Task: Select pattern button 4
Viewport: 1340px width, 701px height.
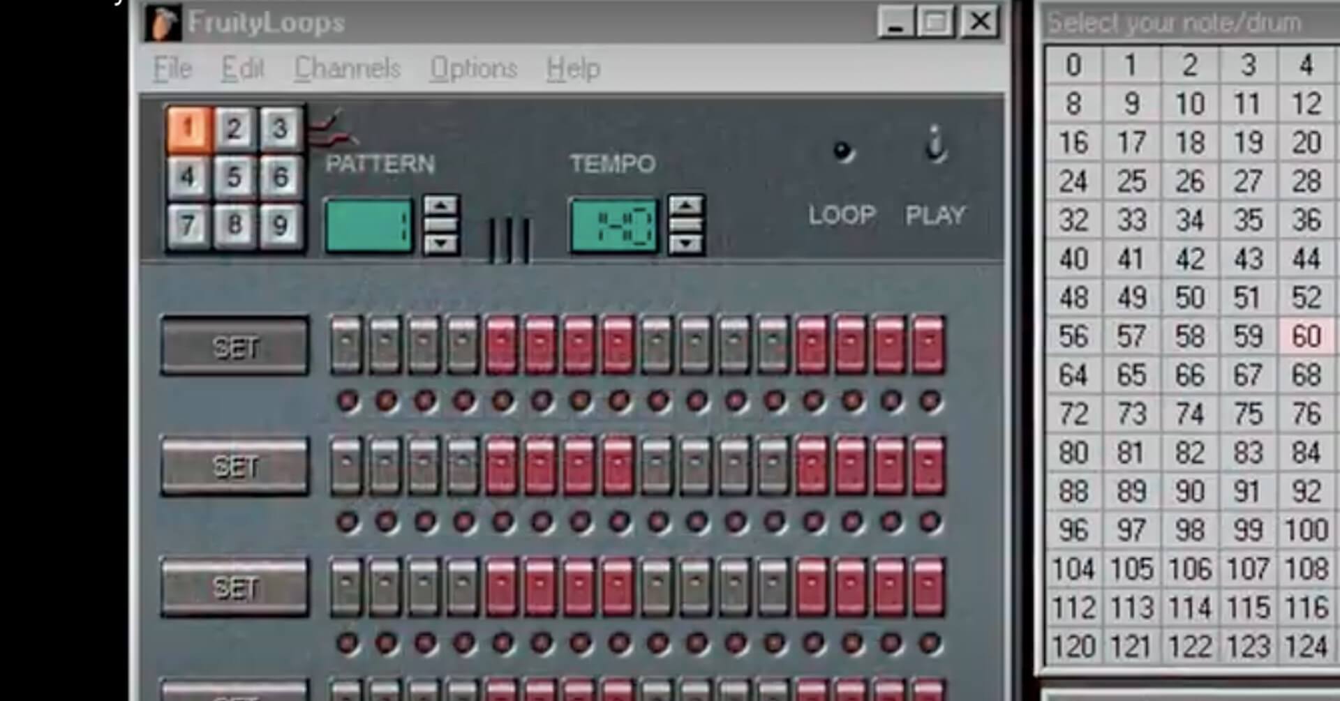Action: (188, 177)
